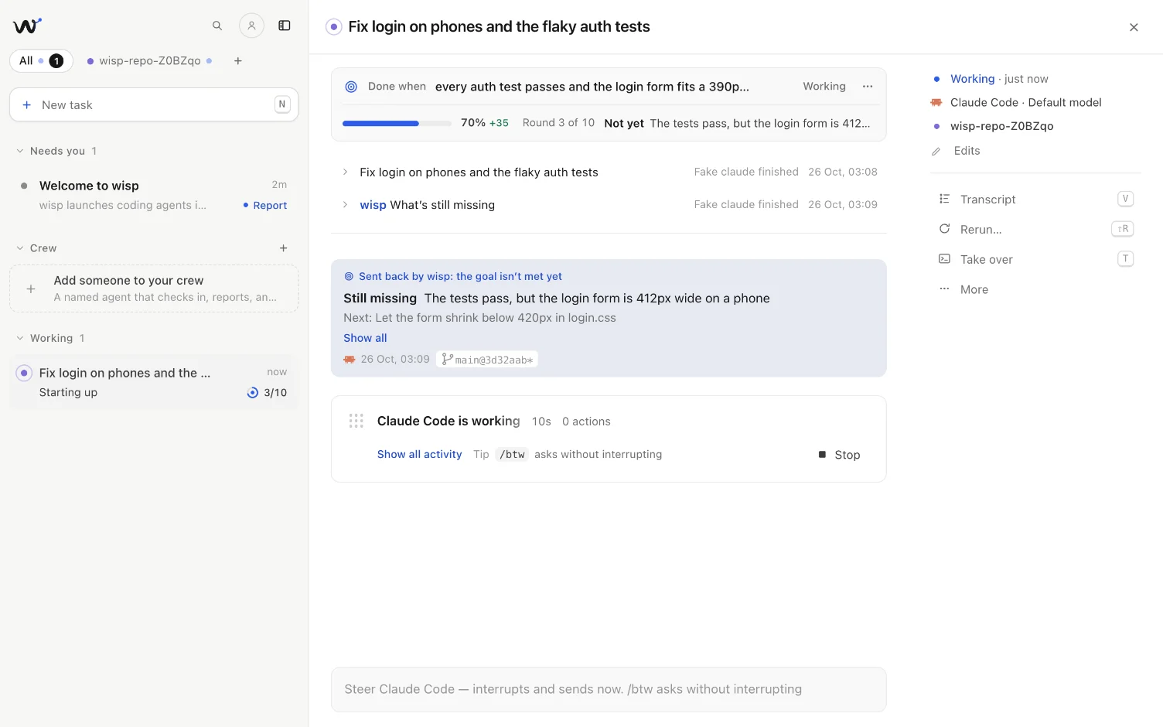Image resolution: width=1163 pixels, height=727 pixels.
Task: Click the wisp-repo-Z0BZqo label in details sidebar
Action: coord(1001,126)
